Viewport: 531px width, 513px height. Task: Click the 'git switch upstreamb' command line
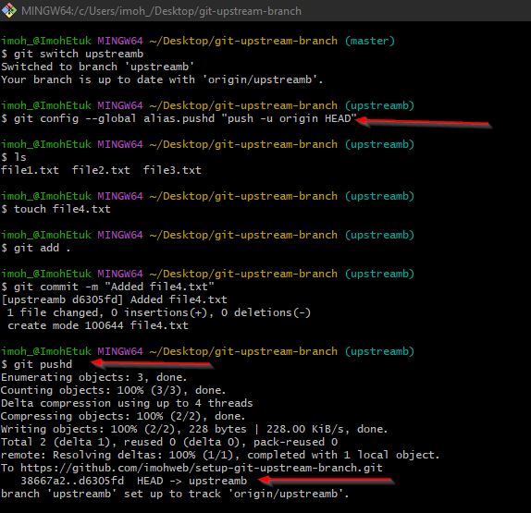pos(72,54)
